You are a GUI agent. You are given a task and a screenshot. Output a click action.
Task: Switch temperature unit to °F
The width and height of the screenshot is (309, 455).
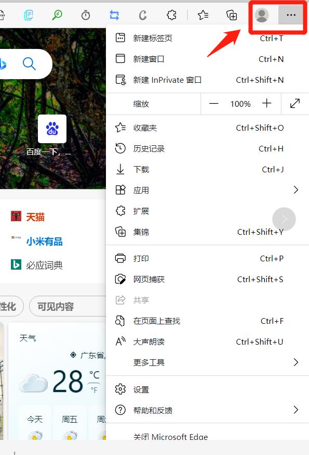pos(94,390)
